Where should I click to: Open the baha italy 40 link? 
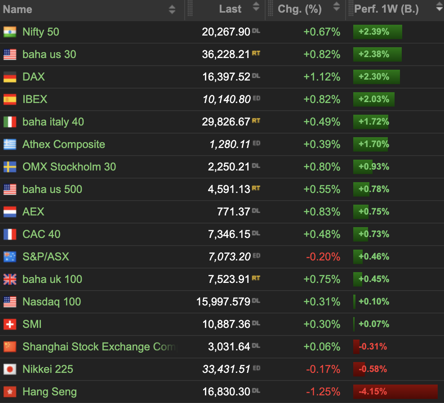pyautogui.click(x=53, y=122)
